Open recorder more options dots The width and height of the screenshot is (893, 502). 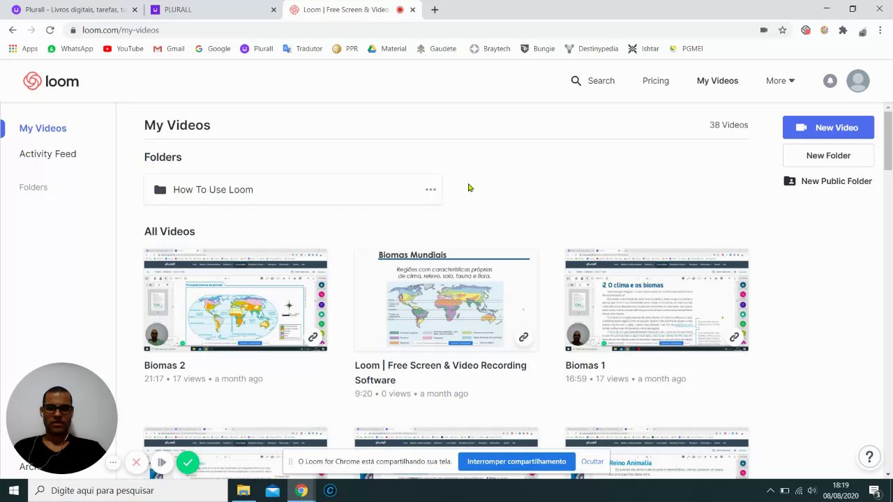(x=113, y=462)
